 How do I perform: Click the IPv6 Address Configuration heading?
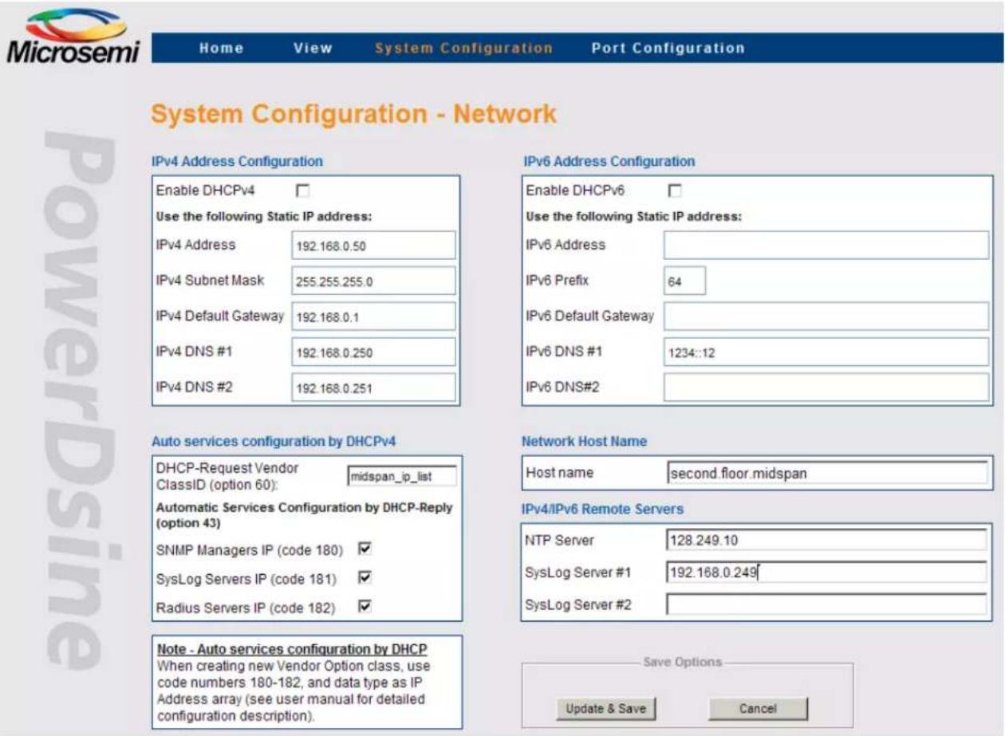click(609, 161)
